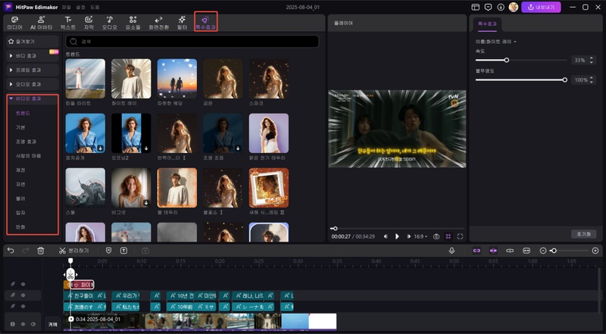The height and width of the screenshot is (334, 606).
Task: Click the timeline zoom slider handle
Action: (x=554, y=251)
